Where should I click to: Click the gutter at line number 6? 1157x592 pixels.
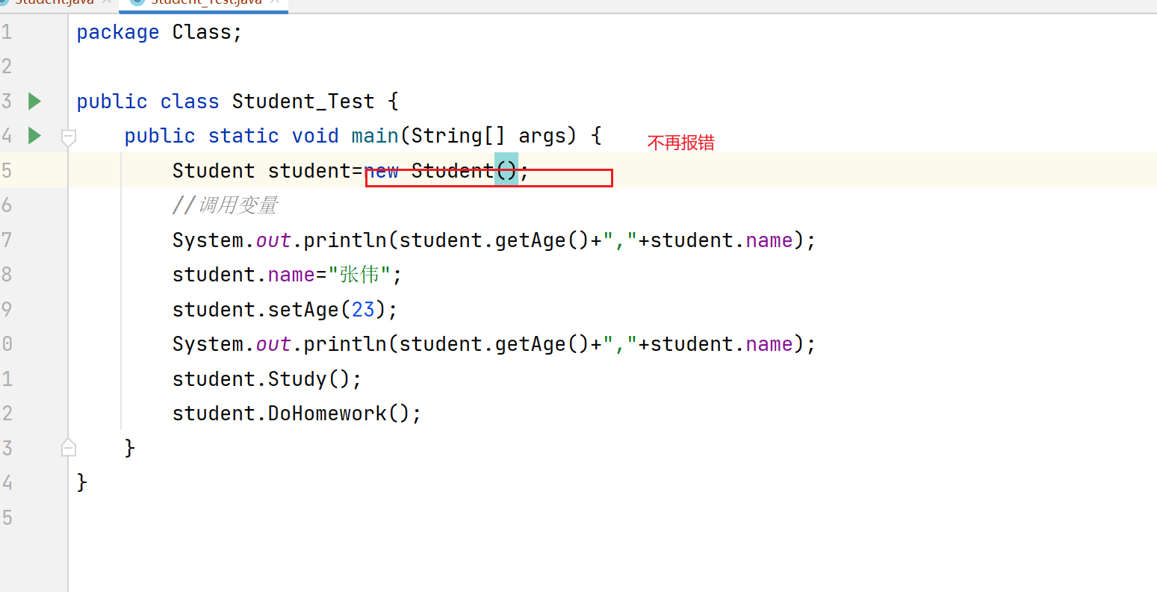coord(7,205)
